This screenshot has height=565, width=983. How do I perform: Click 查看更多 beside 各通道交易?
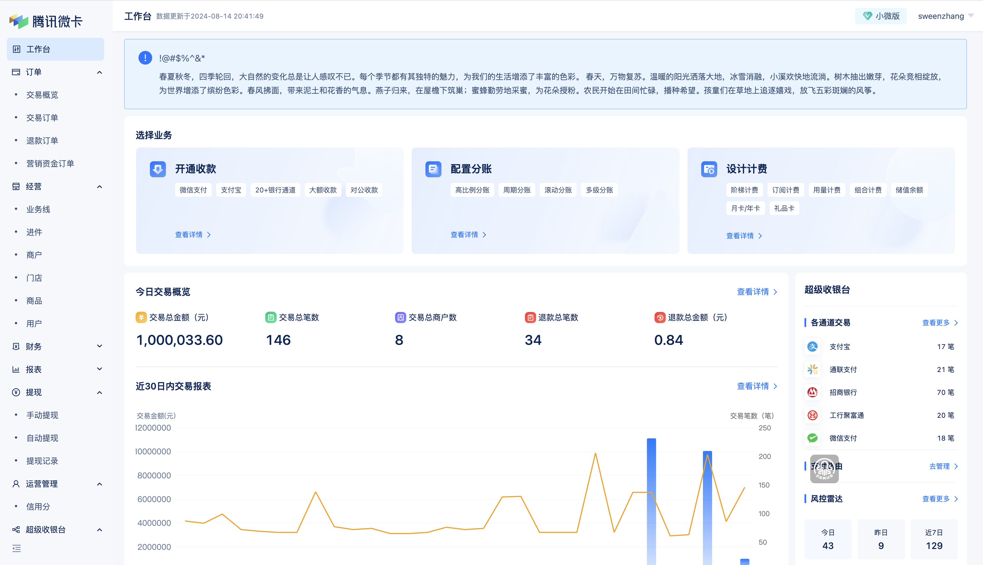[940, 323]
